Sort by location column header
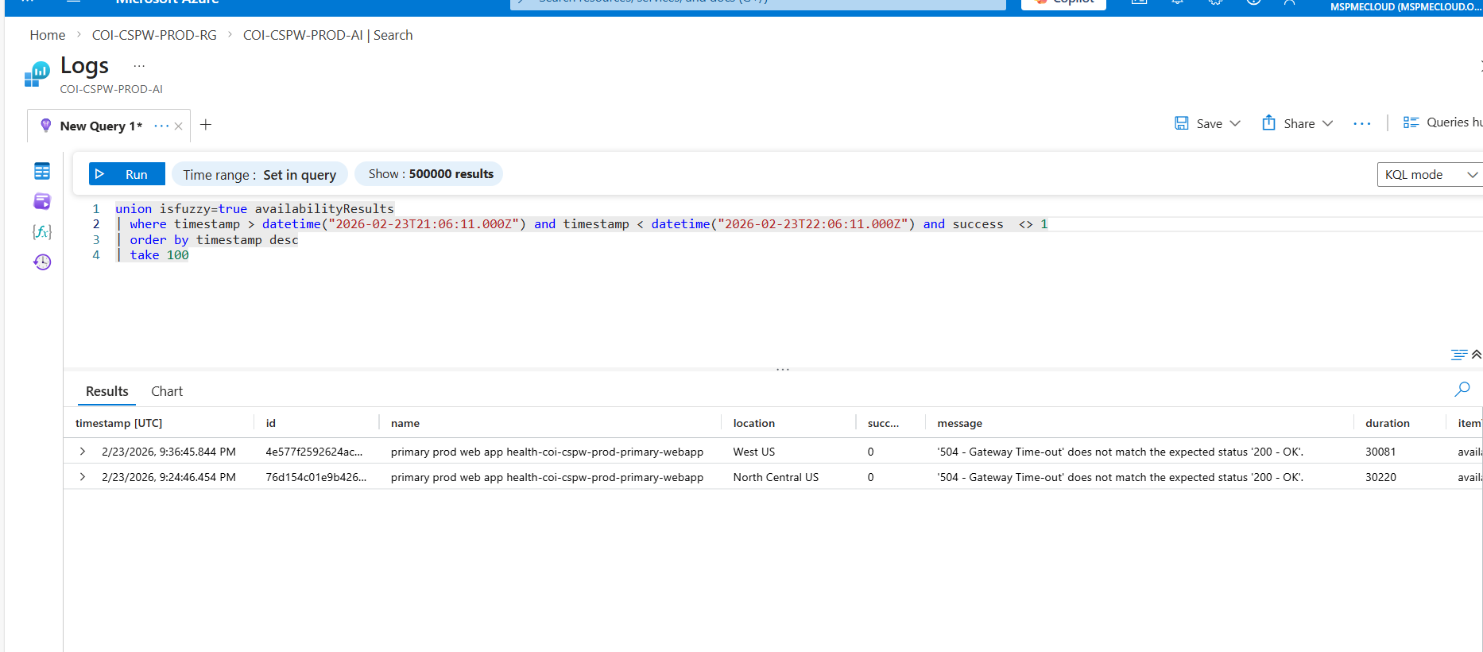 point(754,423)
